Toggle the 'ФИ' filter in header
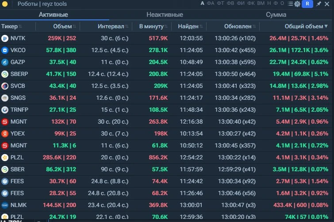This screenshot has width=334, height=222. (241, 4)
